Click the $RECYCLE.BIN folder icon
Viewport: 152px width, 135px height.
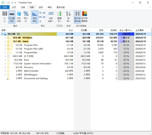(x=8, y=71)
